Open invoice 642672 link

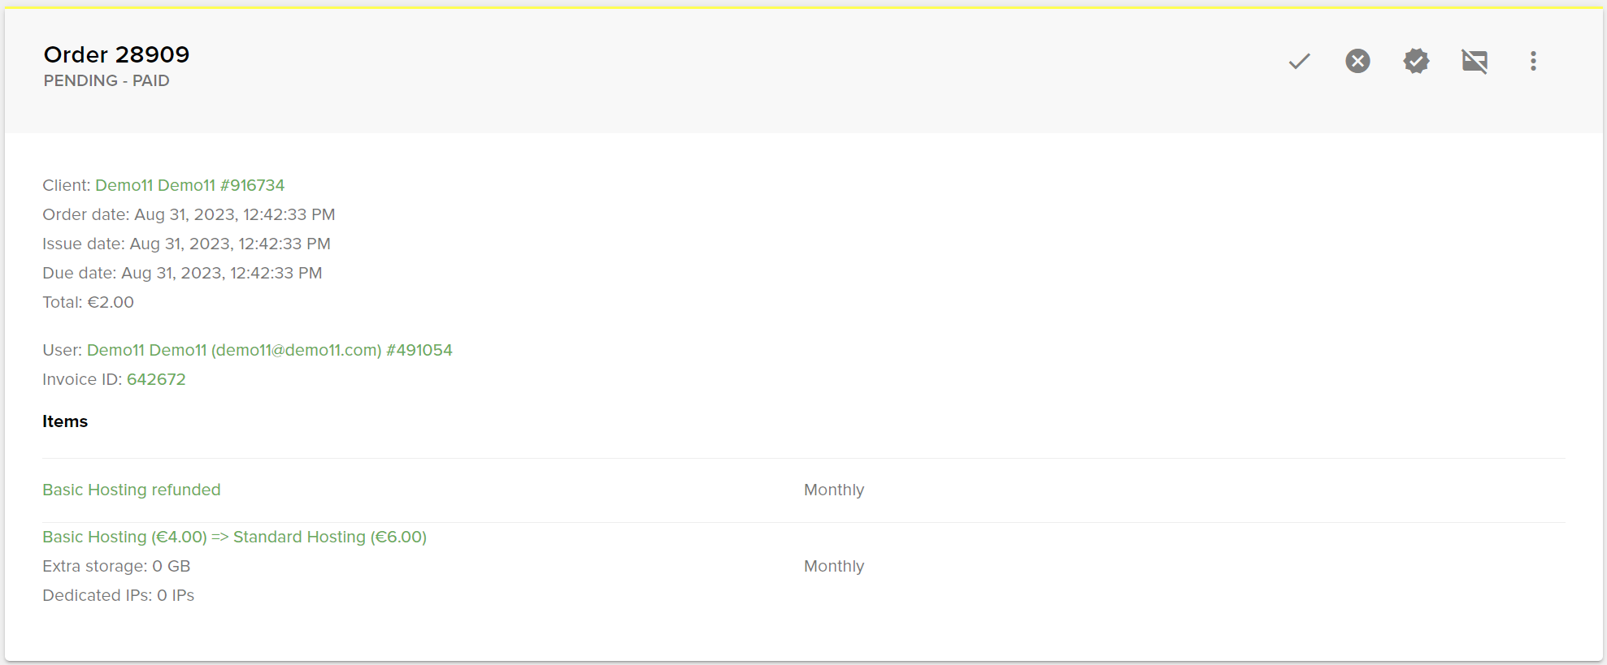pos(156,379)
